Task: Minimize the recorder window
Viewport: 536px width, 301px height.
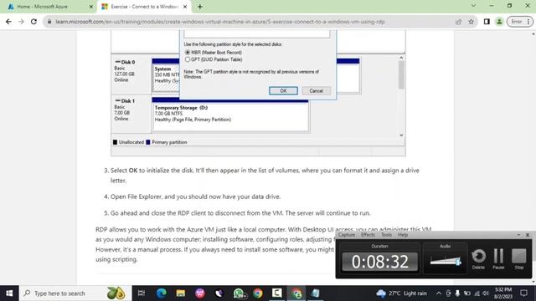Action: click(x=518, y=235)
